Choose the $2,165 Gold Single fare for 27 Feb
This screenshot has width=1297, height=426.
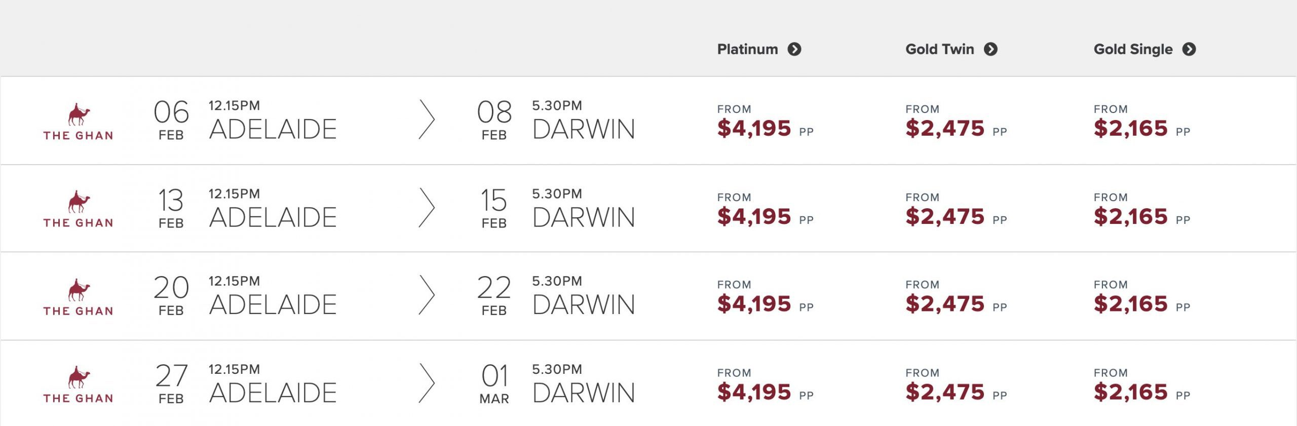1130,392
